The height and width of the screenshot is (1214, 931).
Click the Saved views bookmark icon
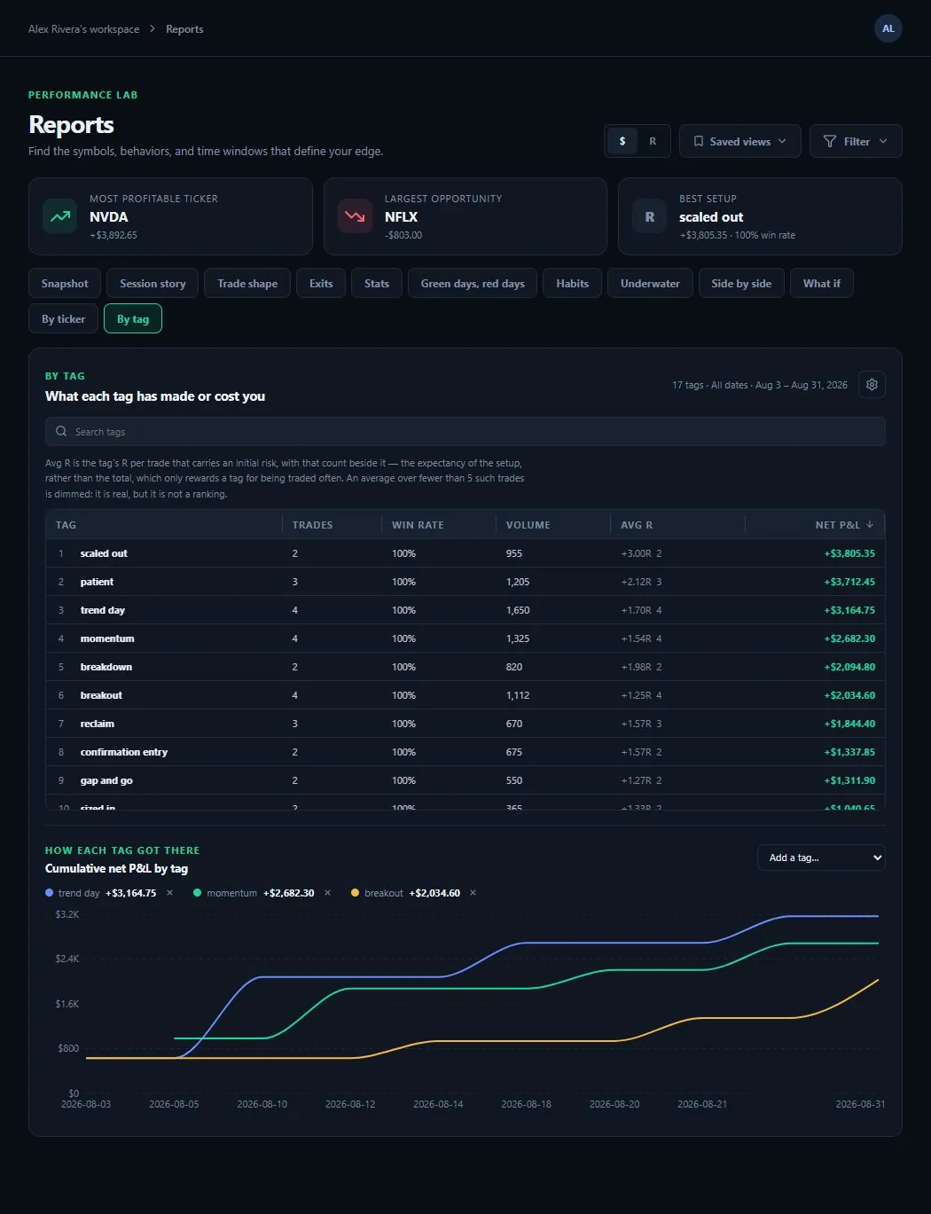699,142
